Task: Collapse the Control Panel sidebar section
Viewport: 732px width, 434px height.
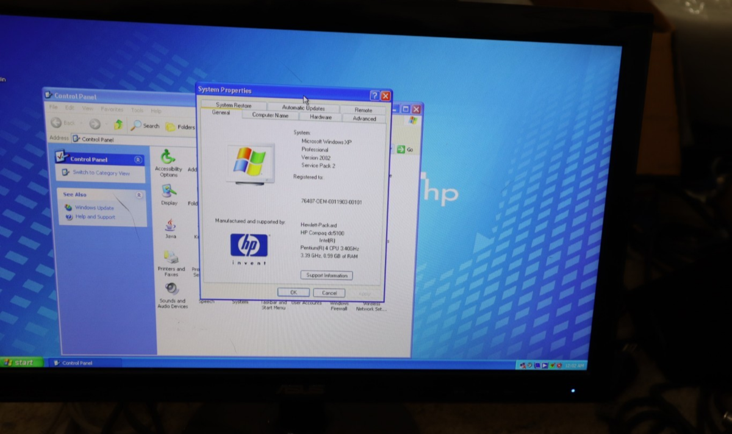Action: 138,159
